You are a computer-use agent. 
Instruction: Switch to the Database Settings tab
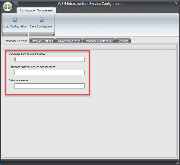pyautogui.click(x=16, y=41)
